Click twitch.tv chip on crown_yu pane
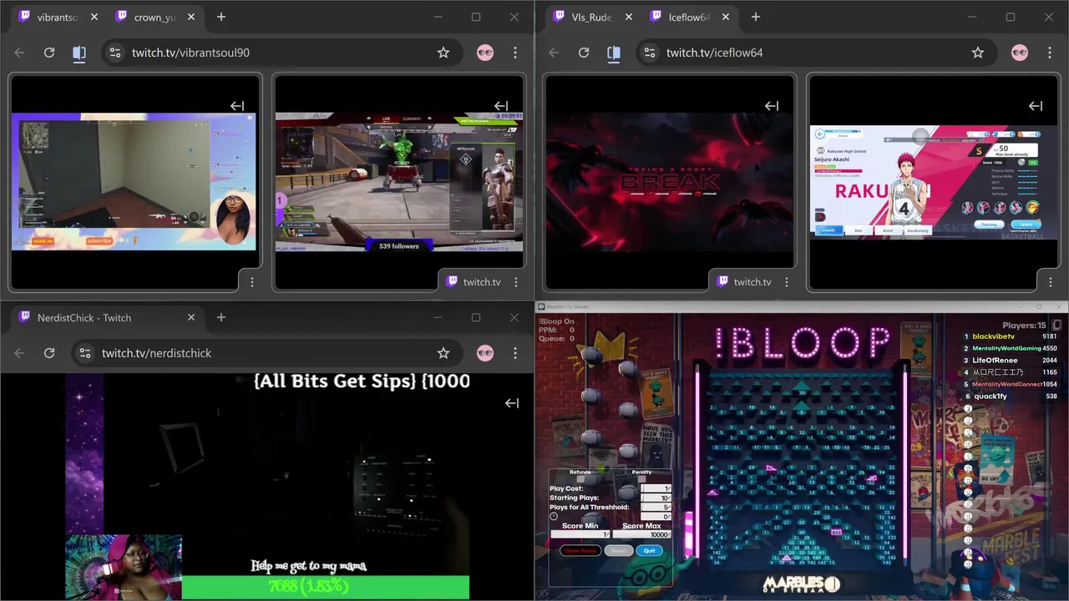The height and width of the screenshot is (601, 1069). 474,282
